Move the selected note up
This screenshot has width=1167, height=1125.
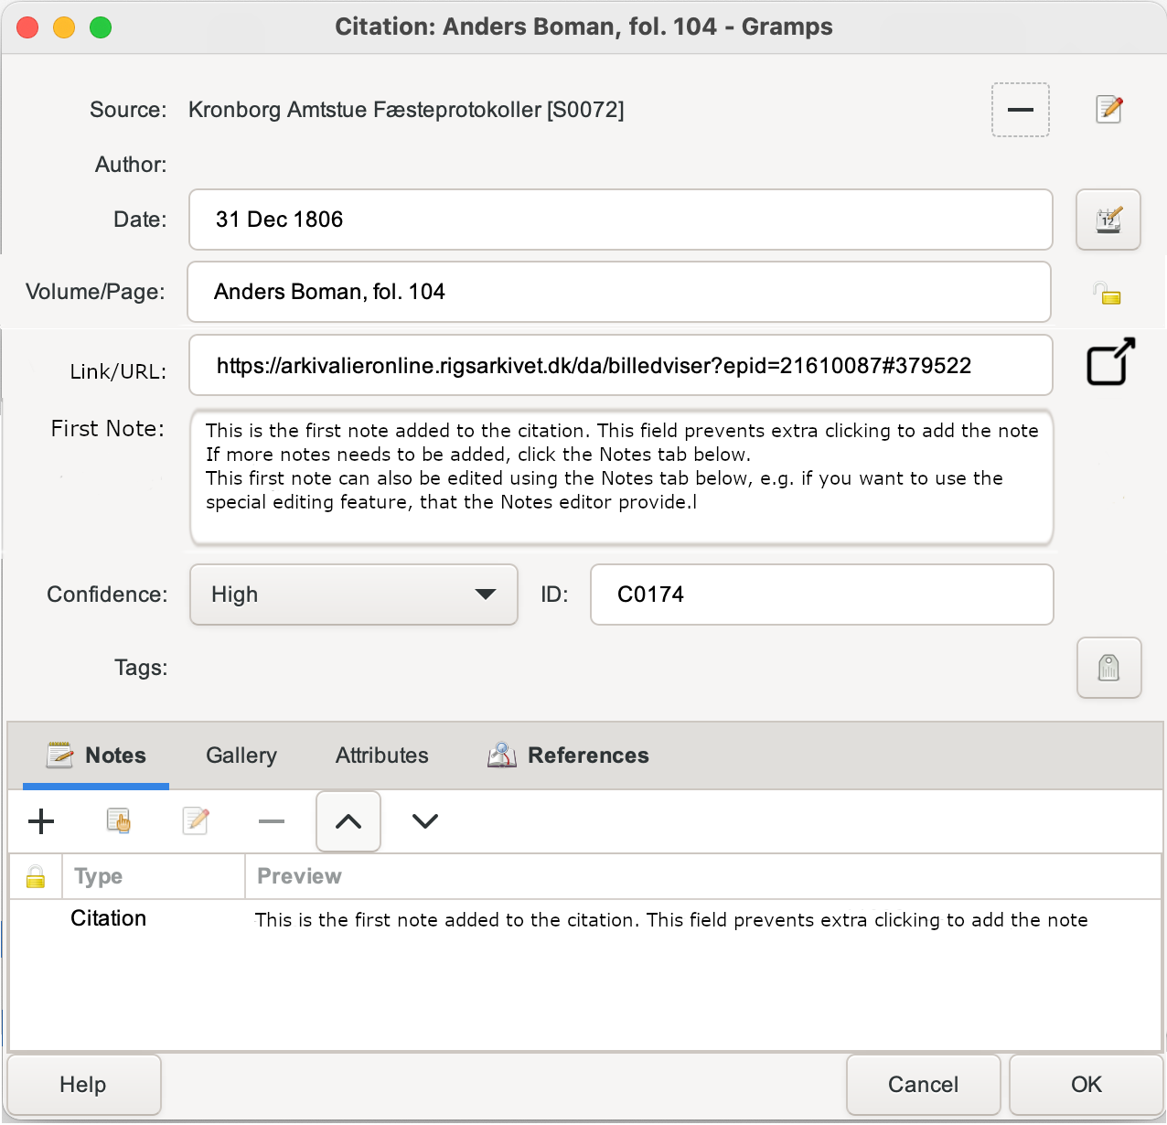(348, 821)
